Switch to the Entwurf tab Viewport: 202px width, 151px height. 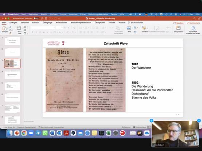[36, 23]
